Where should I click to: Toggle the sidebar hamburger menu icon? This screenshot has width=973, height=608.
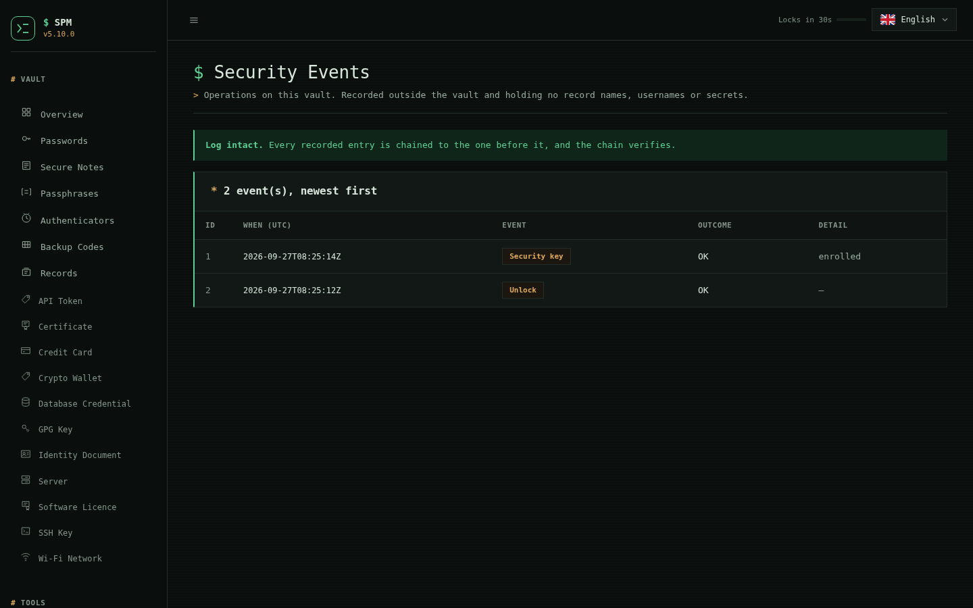[194, 20]
